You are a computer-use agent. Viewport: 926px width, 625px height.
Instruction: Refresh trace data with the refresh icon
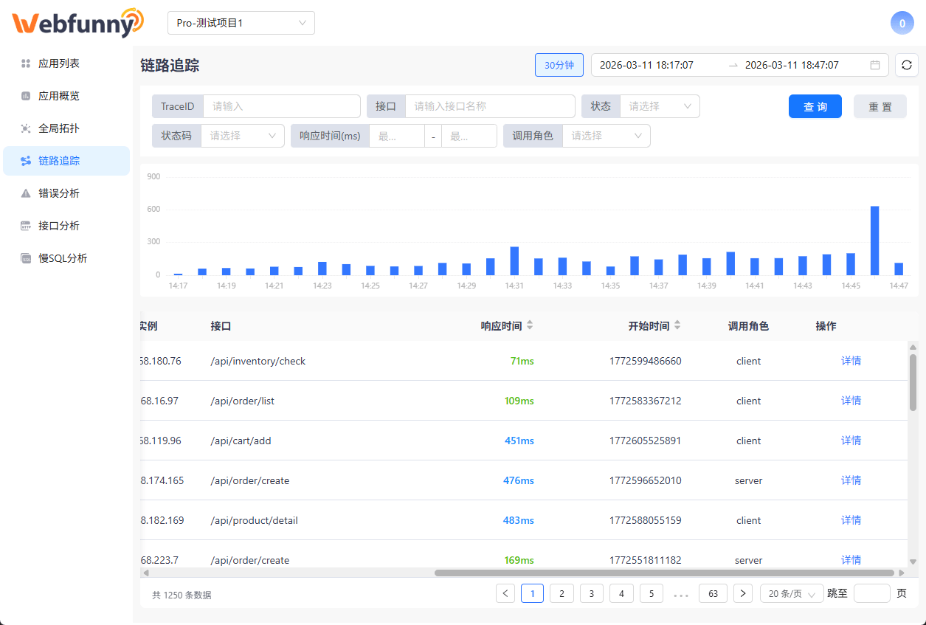coord(906,65)
